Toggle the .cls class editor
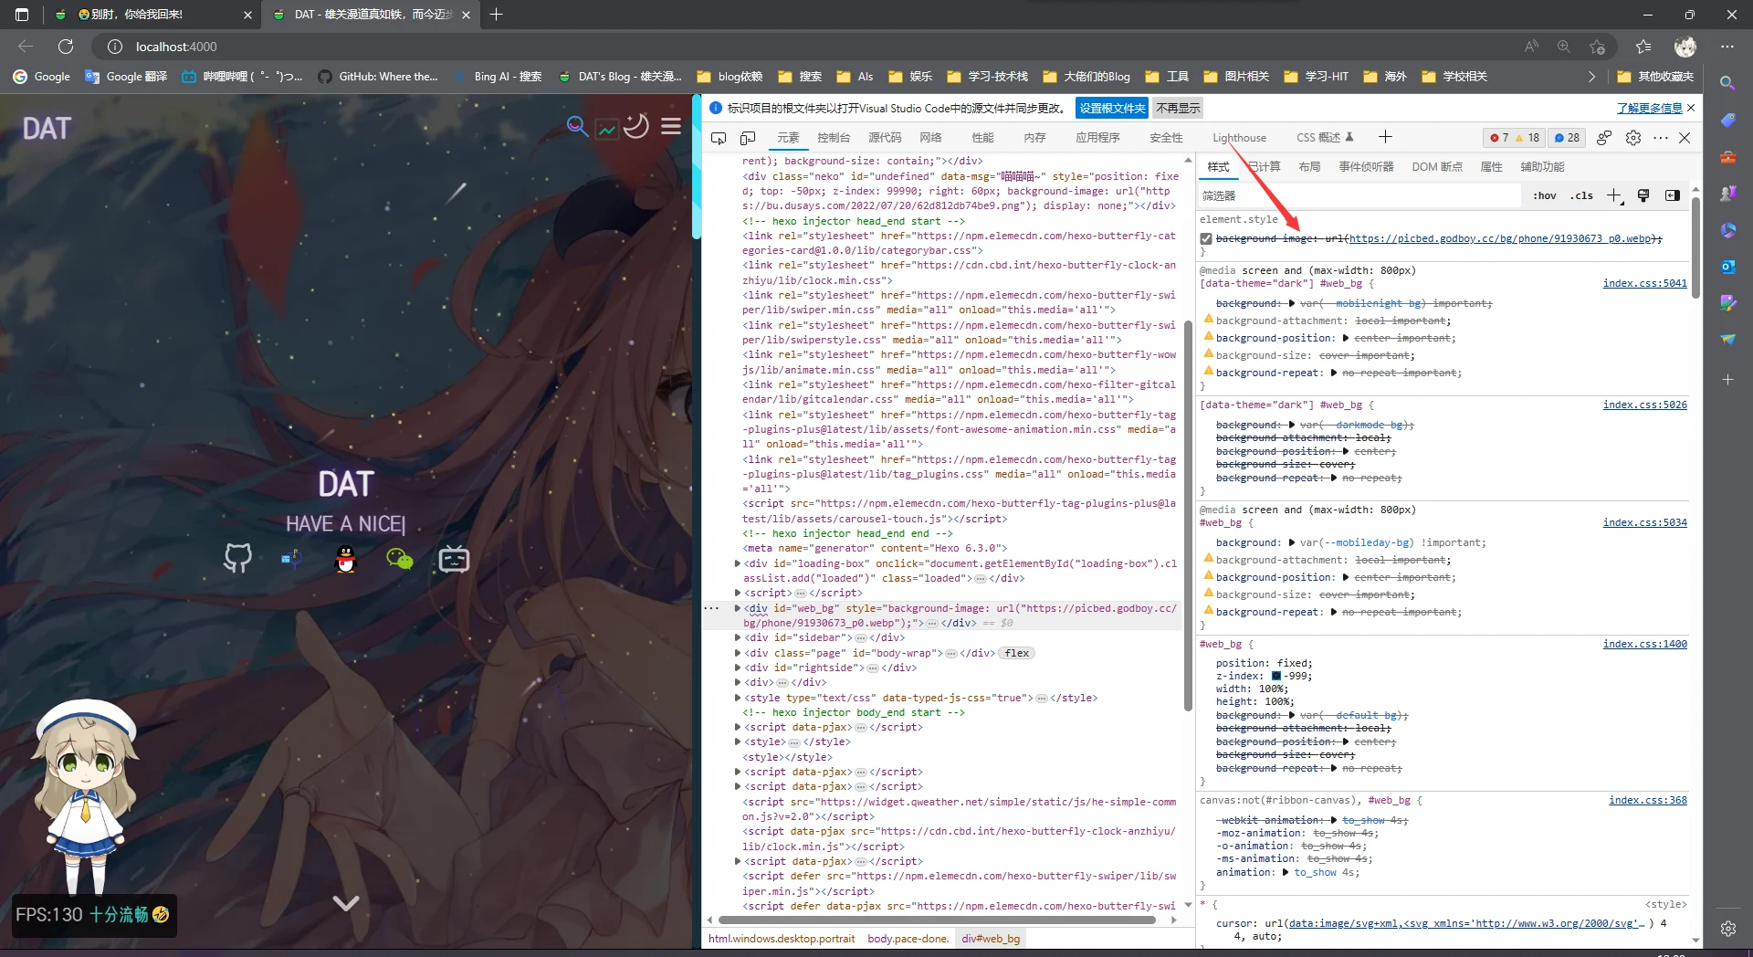 [1581, 195]
